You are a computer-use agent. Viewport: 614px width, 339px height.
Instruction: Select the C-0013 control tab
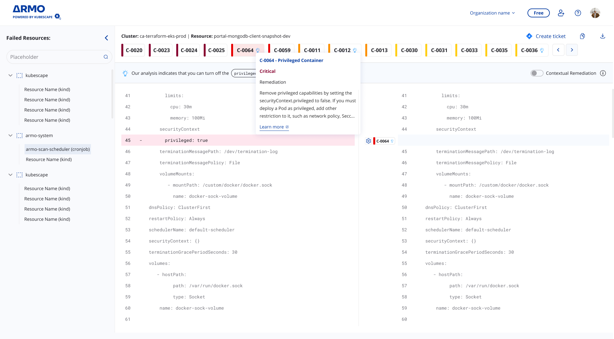[x=378, y=50]
